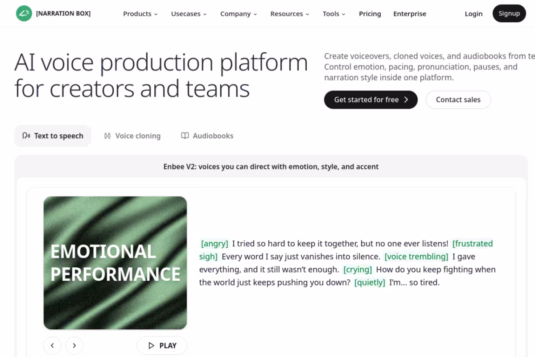Expand the Resources menu

click(290, 14)
